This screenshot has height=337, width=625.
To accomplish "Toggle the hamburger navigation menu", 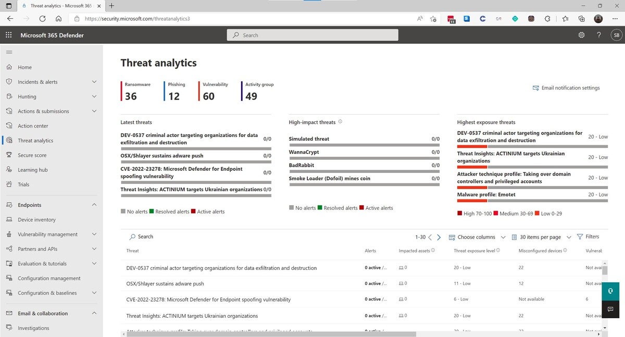I will [9, 52].
